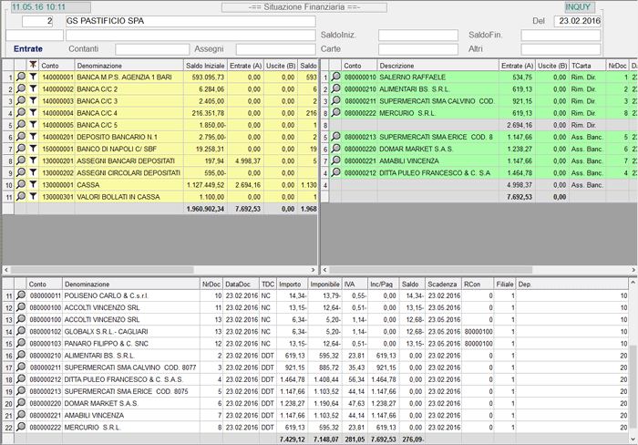The height and width of the screenshot is (445, 638).
Task: Open magnifier for SALERNO RAFFAELE entry
Action: tap(335, 77)
